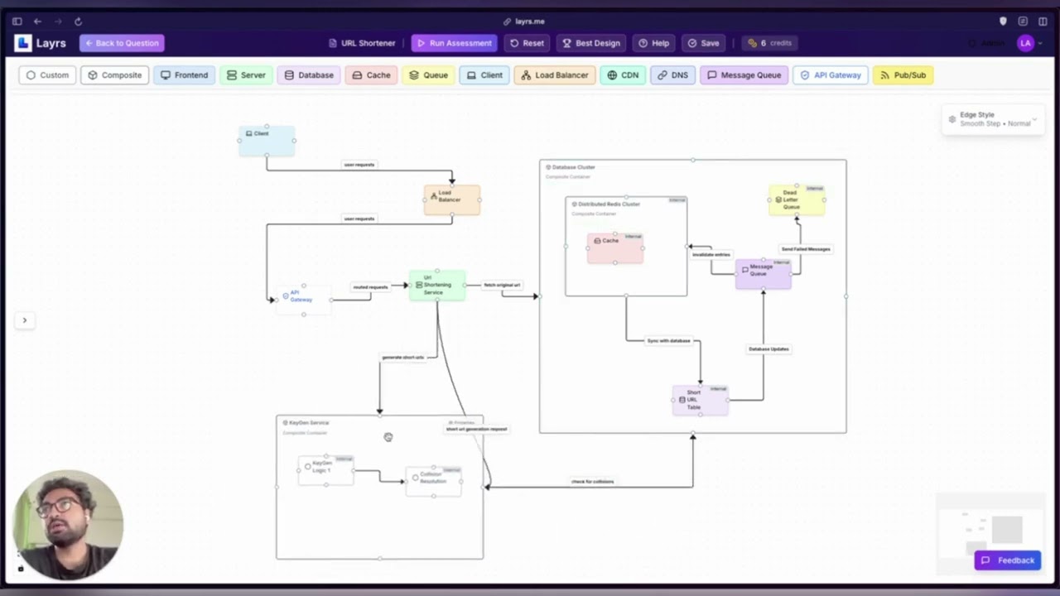Select the KeyGen Logic 1 node
1060x596 pixels.
325,470
